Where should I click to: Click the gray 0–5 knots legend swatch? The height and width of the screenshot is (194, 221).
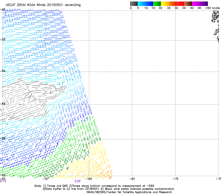134,4
